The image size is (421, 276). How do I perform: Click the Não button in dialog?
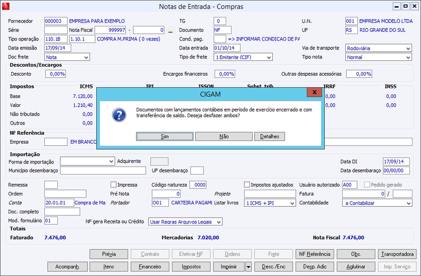pyautogui.click(x=224, y=136)
